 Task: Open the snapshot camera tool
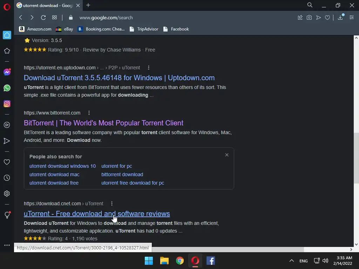(309, 18)
